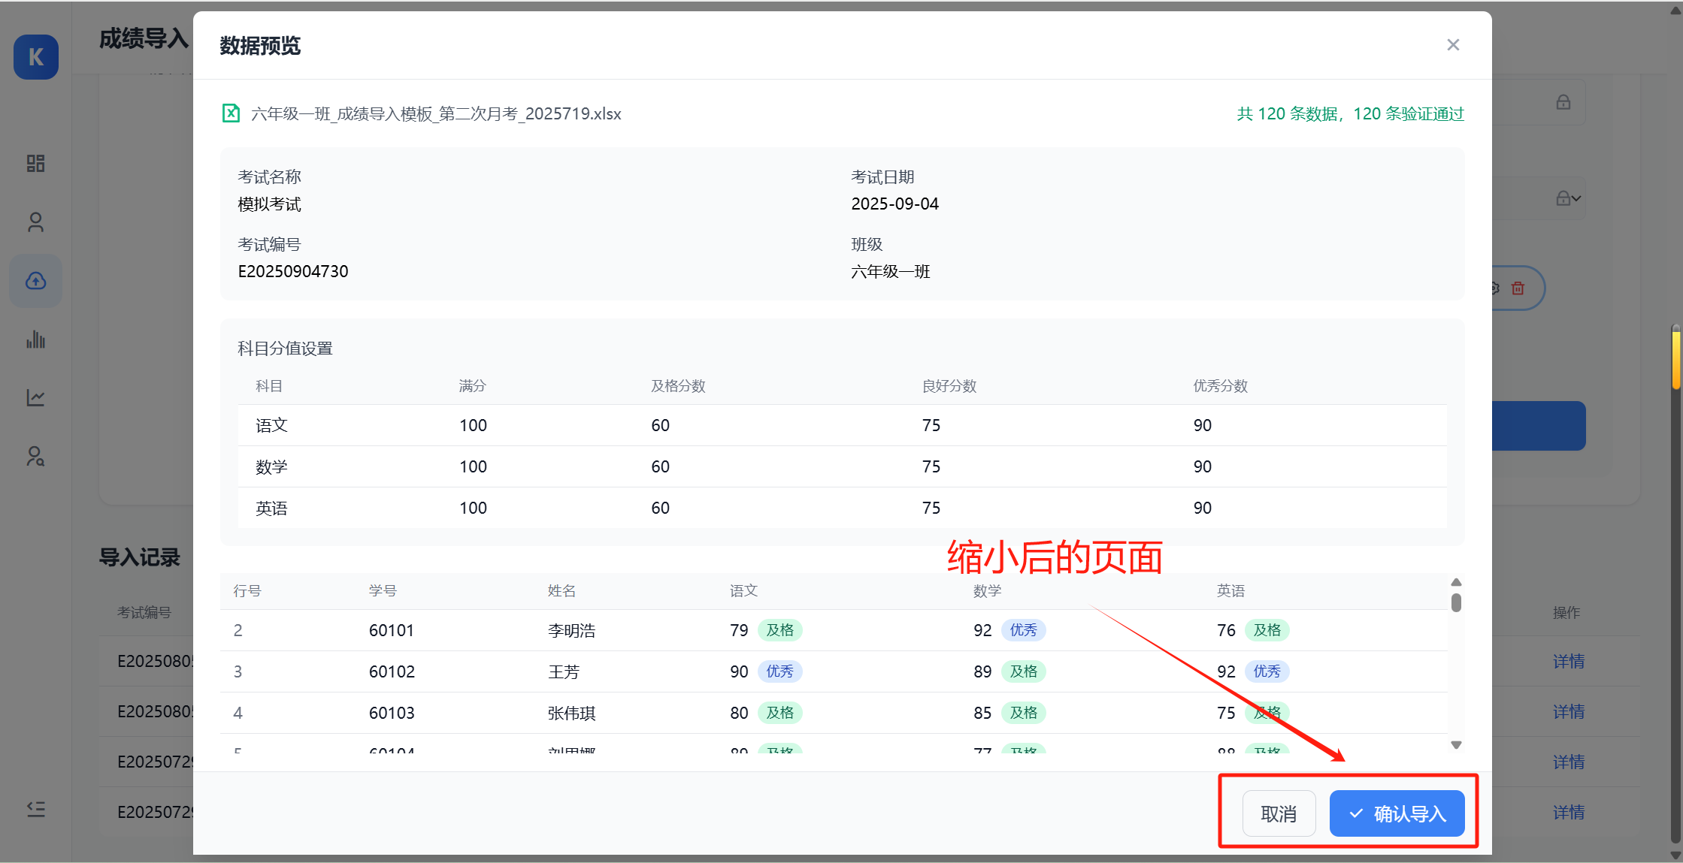This screenshot has width=1683, height=863.
Task: Click the Excel file icon beside the xlsx filename
Action: point(231,113)
